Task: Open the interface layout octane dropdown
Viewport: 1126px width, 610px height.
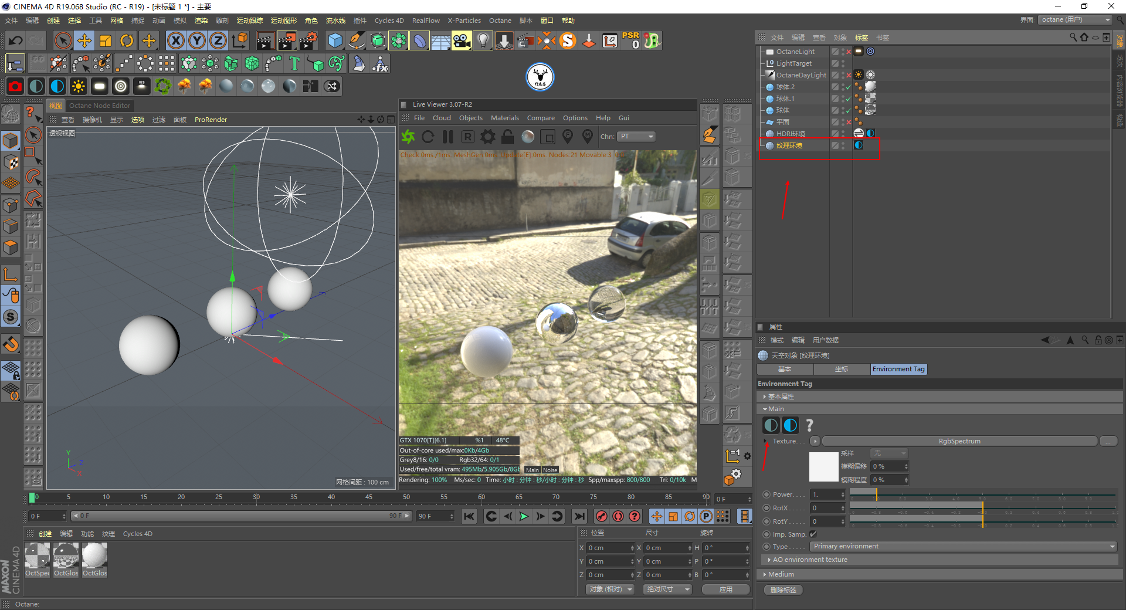Action: (1076, 20)
